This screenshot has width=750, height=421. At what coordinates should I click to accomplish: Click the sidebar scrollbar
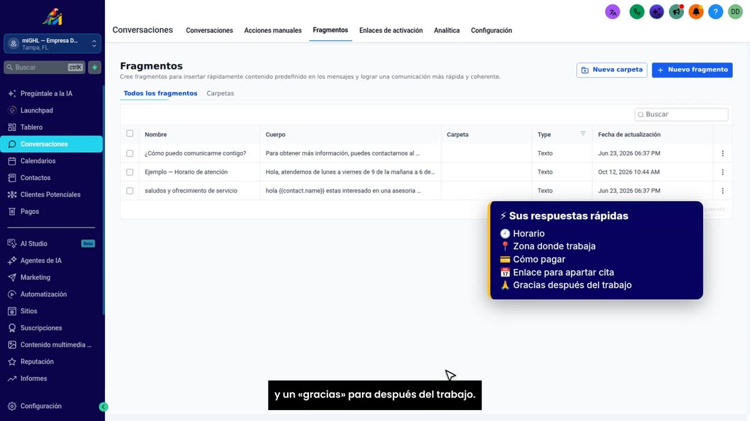(x=104, y=201)
